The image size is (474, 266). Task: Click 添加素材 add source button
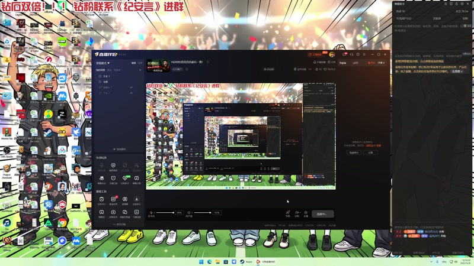click(120, 150)
